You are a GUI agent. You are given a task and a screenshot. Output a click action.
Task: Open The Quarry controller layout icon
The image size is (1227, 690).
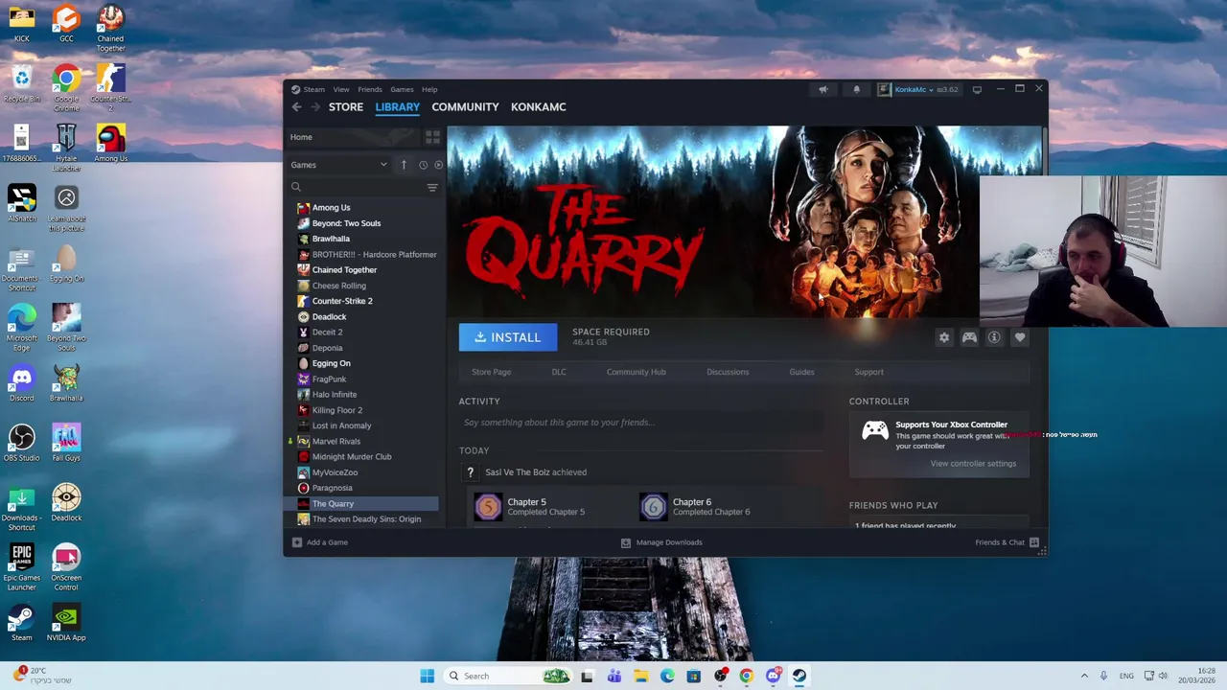click(x=969, y=337)
